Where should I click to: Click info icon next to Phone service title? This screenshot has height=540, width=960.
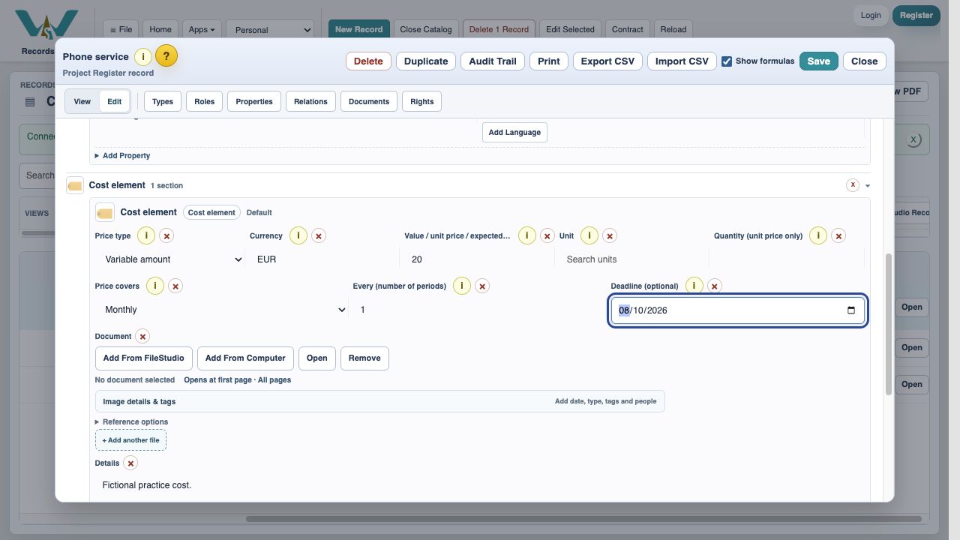[142, 56]
